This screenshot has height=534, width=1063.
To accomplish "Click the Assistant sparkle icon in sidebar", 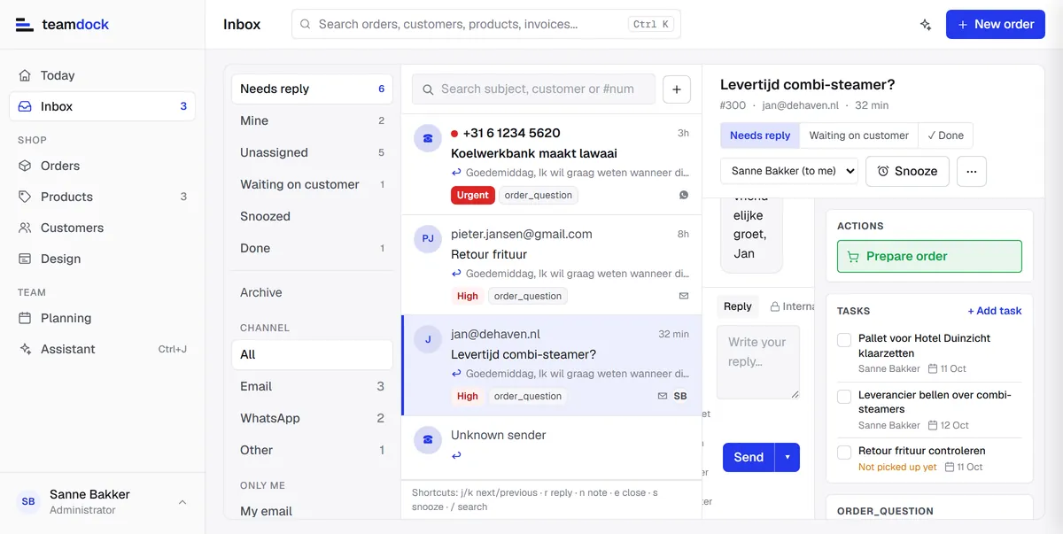I will (25, 349).
